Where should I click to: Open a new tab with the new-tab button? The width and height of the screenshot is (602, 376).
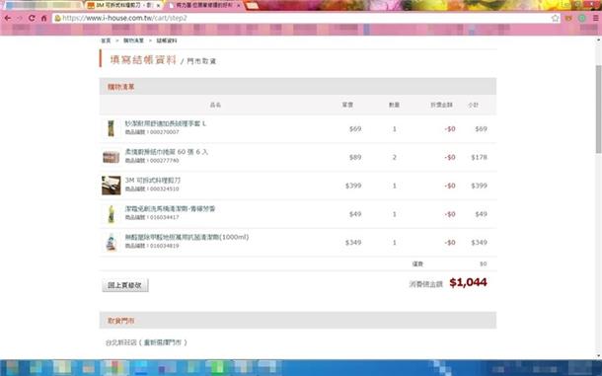253,6
